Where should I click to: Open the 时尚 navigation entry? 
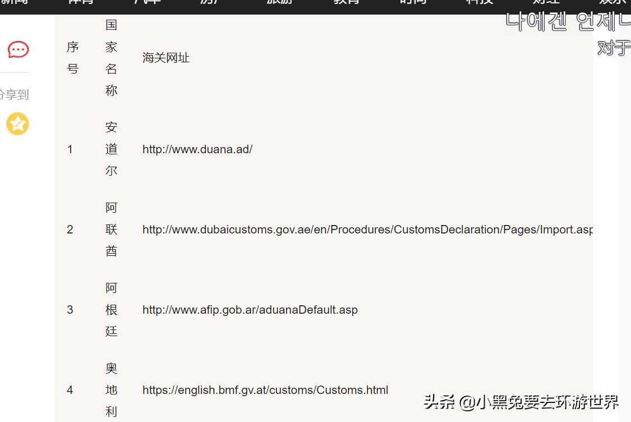coord(412,3)
